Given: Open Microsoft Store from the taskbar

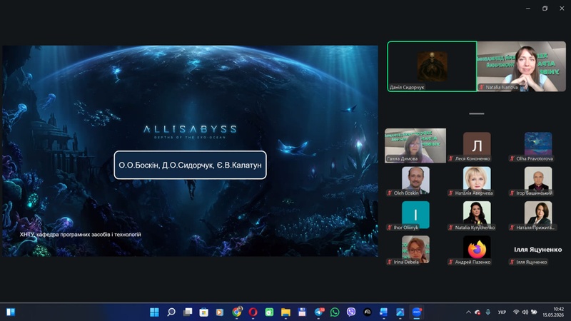Looking at the screenshot, I should (x=203, y=312).
